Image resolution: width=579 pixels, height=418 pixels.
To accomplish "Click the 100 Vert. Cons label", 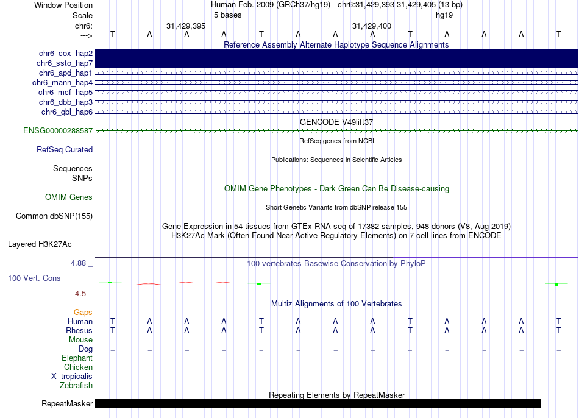I will pyautogui.click(x=34, y=278).
